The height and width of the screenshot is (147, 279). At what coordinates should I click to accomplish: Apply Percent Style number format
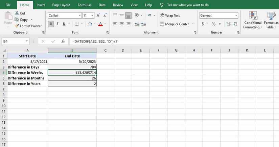tap(213, 24)
